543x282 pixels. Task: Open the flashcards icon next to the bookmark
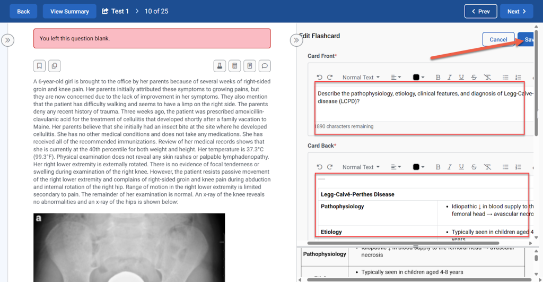click(54, 66)
